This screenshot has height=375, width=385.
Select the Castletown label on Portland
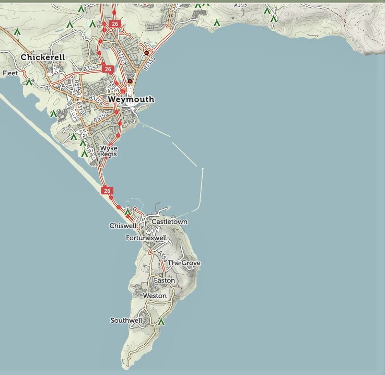169,222
